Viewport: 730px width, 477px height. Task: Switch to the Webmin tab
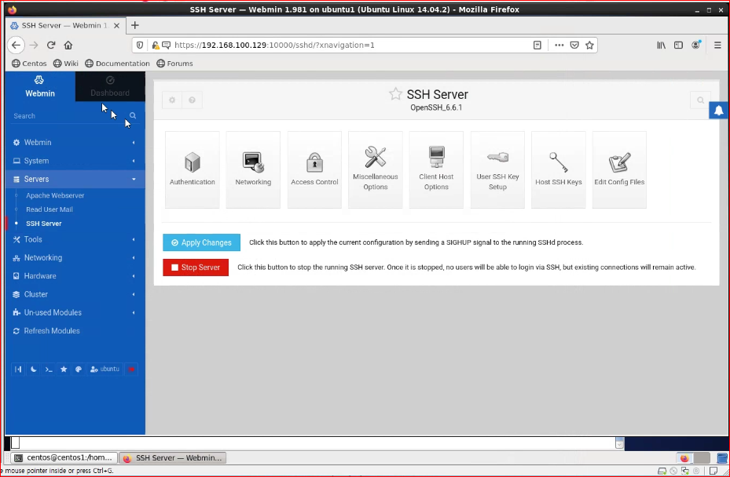tap(40, 86)
